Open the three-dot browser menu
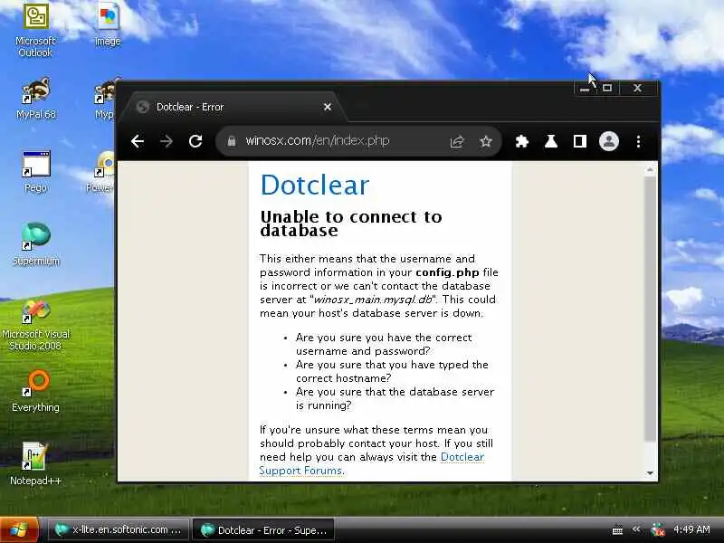The image size is (724, 543). (x=638, y=141)
